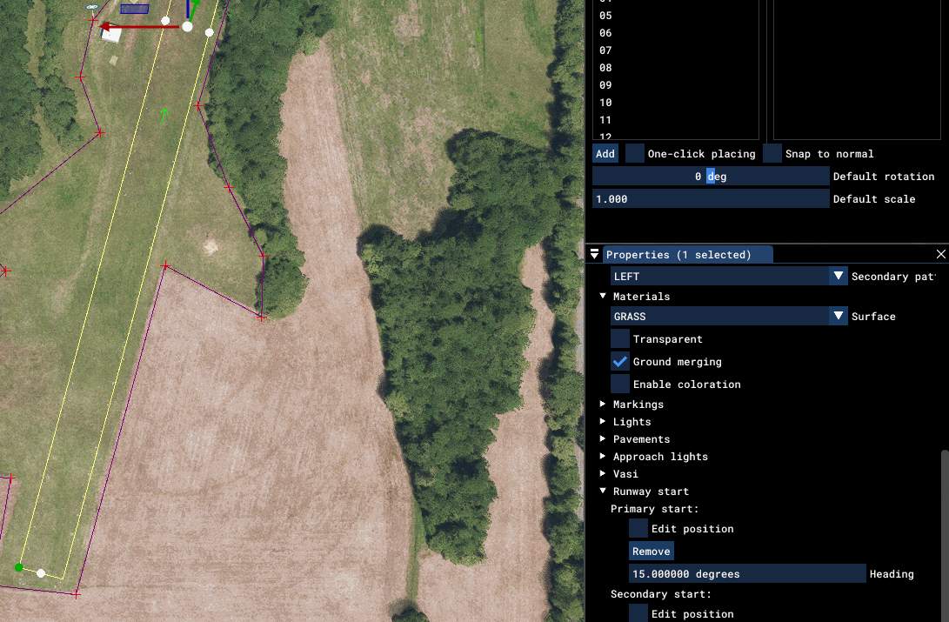Screen dimensions: 949x622
Task: Select item 08 in the list
Action: pos(605,68)
